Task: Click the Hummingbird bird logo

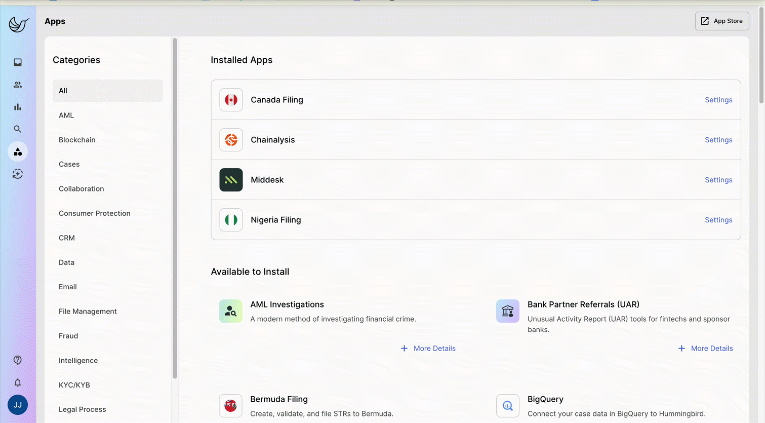Action: coord(19,24)
